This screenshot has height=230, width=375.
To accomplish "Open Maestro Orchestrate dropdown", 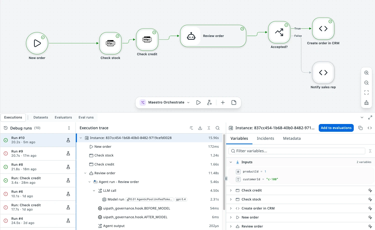I will point(188,102).
